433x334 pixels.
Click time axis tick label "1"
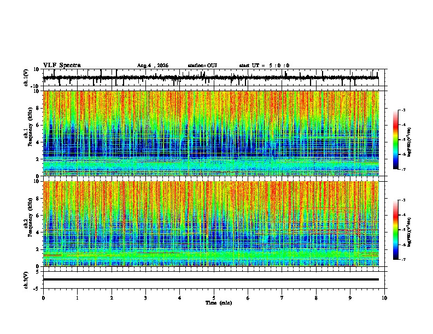coord(77,298)
